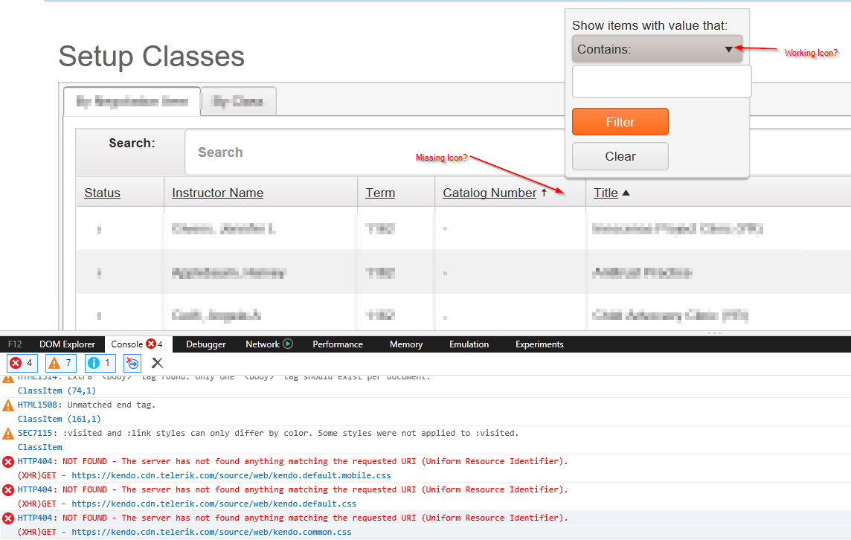Image resolution: width=851 pixels, height=540 pixels.
Task: Open the Experiments tab
Action: click(539, 344)
